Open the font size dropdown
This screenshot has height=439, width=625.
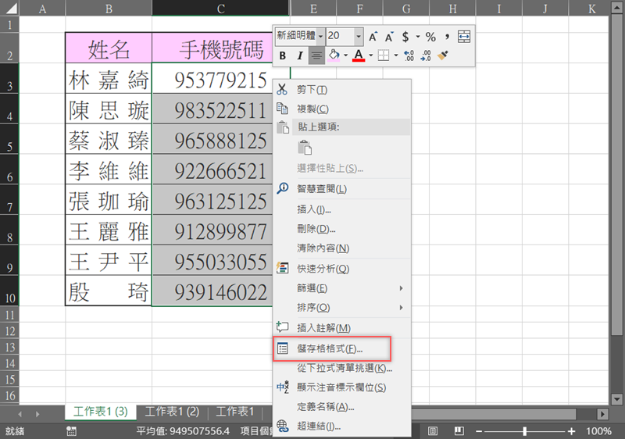(359, 36)
